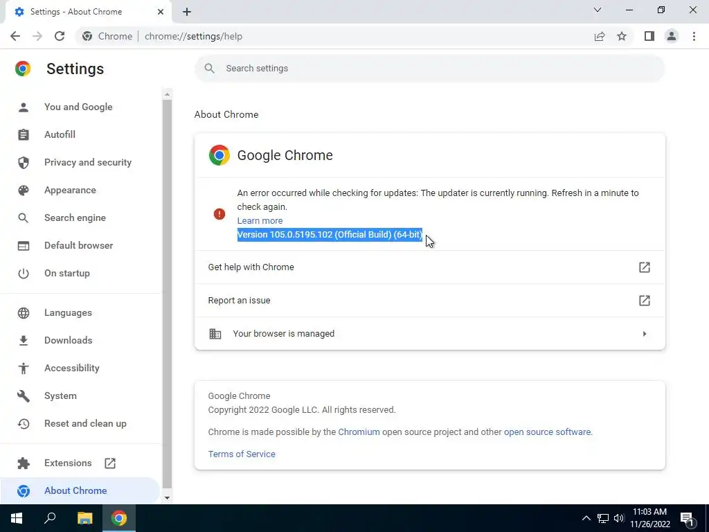The width and height of the screenshot is (709, 532).
Task: Go to On startup settings
Action: click(x=67, y=273)
